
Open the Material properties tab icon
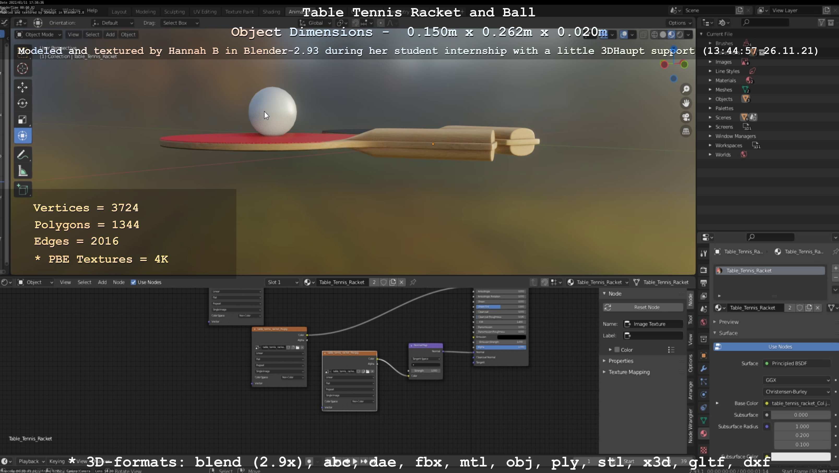[x=704, y=433]
